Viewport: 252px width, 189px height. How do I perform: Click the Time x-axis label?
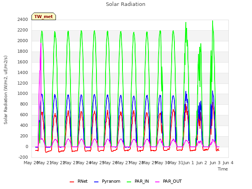click(223, 169)
